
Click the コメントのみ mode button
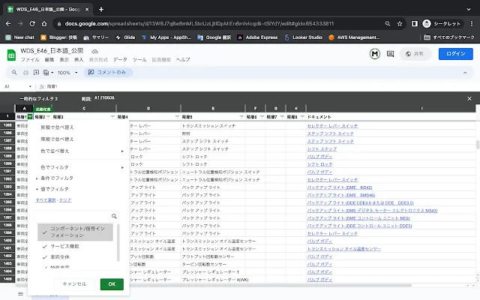(108, 73)
